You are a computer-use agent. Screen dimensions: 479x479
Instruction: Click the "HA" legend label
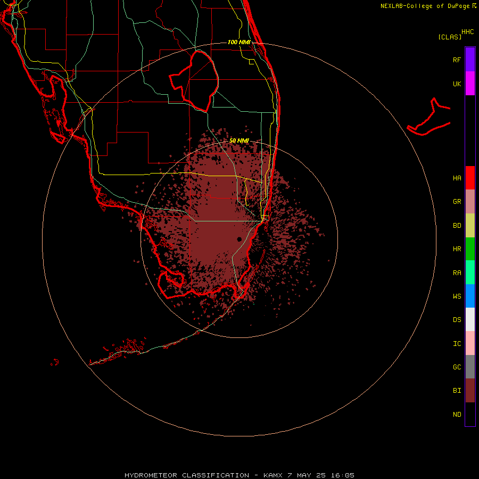click(457, 178)
